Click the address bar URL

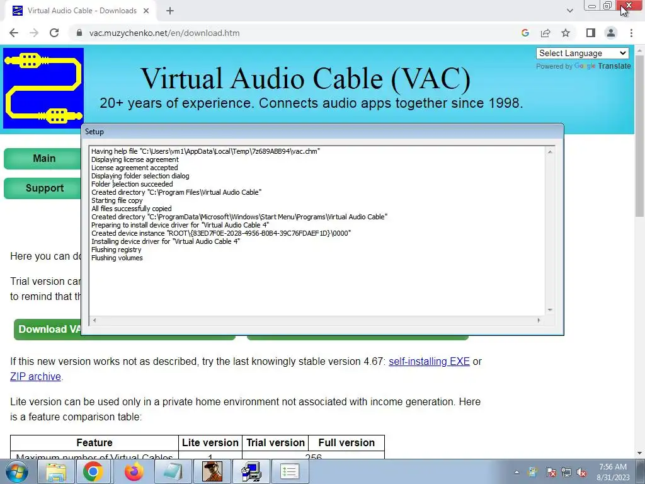click(164, 33)
